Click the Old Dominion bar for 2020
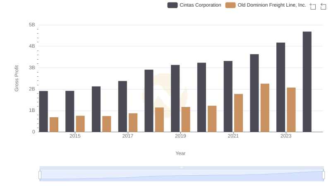This screenshot has height=191, width=331. click(x=212, y=119)
